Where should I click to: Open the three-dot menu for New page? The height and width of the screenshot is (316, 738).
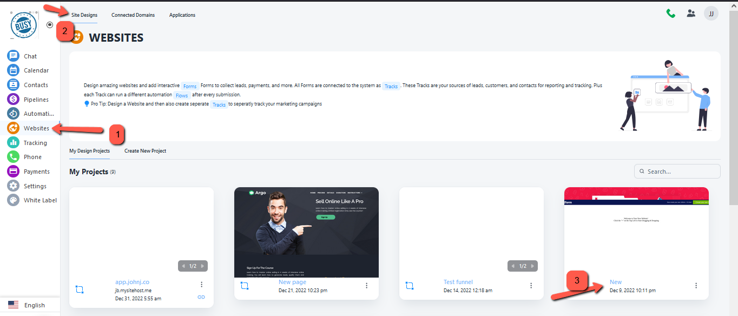point(366,286)
